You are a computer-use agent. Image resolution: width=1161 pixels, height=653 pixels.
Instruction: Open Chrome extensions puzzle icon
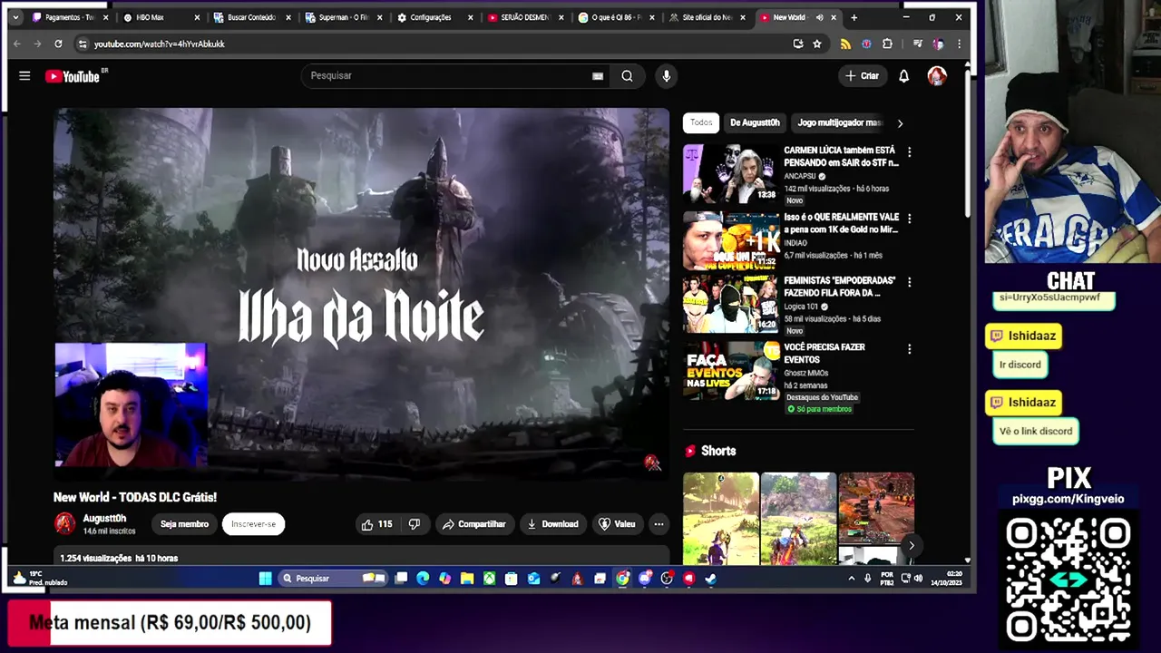887,44
